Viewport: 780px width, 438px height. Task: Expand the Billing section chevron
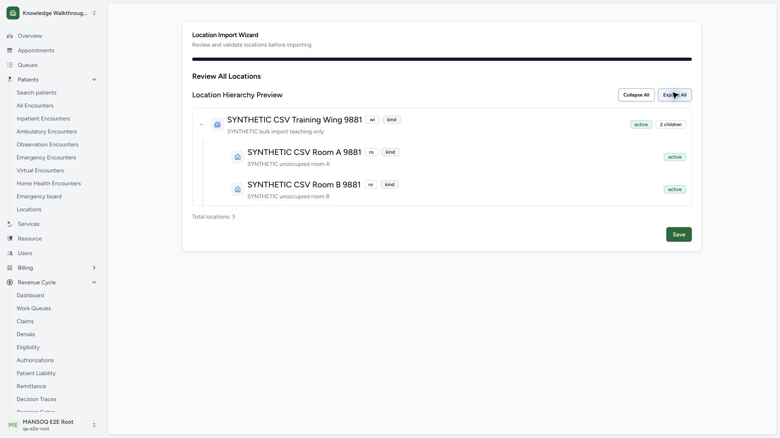(94, 268)
